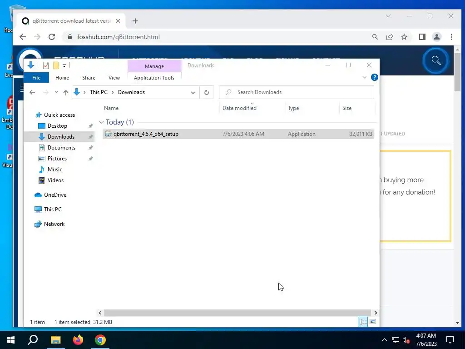This screenshot has width=465, height=349.
Task: Open the File menu in Explorer
Action: click(x=36, y=78)
